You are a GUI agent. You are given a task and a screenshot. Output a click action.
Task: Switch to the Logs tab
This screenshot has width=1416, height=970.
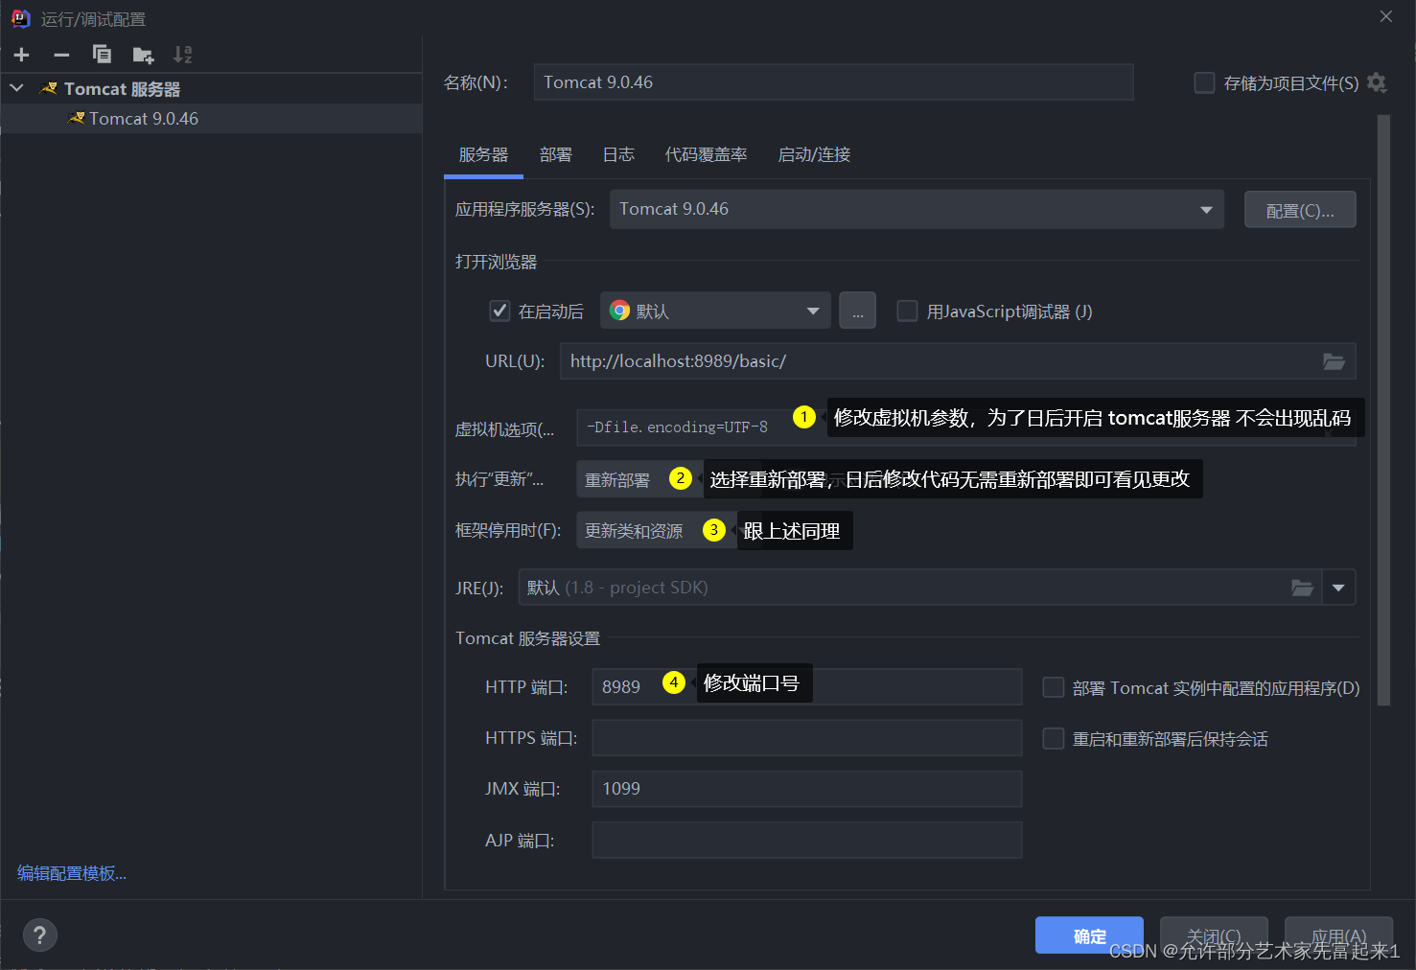point(618,154)
